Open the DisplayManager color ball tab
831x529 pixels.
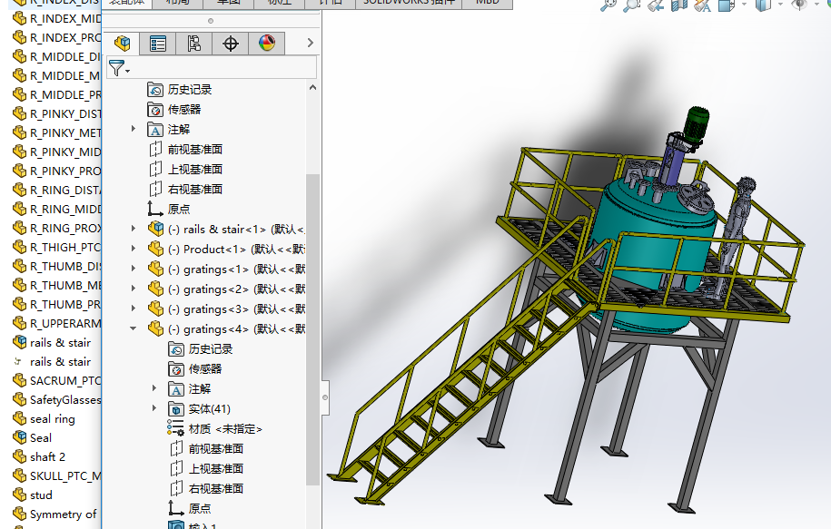tap(267, 43)
